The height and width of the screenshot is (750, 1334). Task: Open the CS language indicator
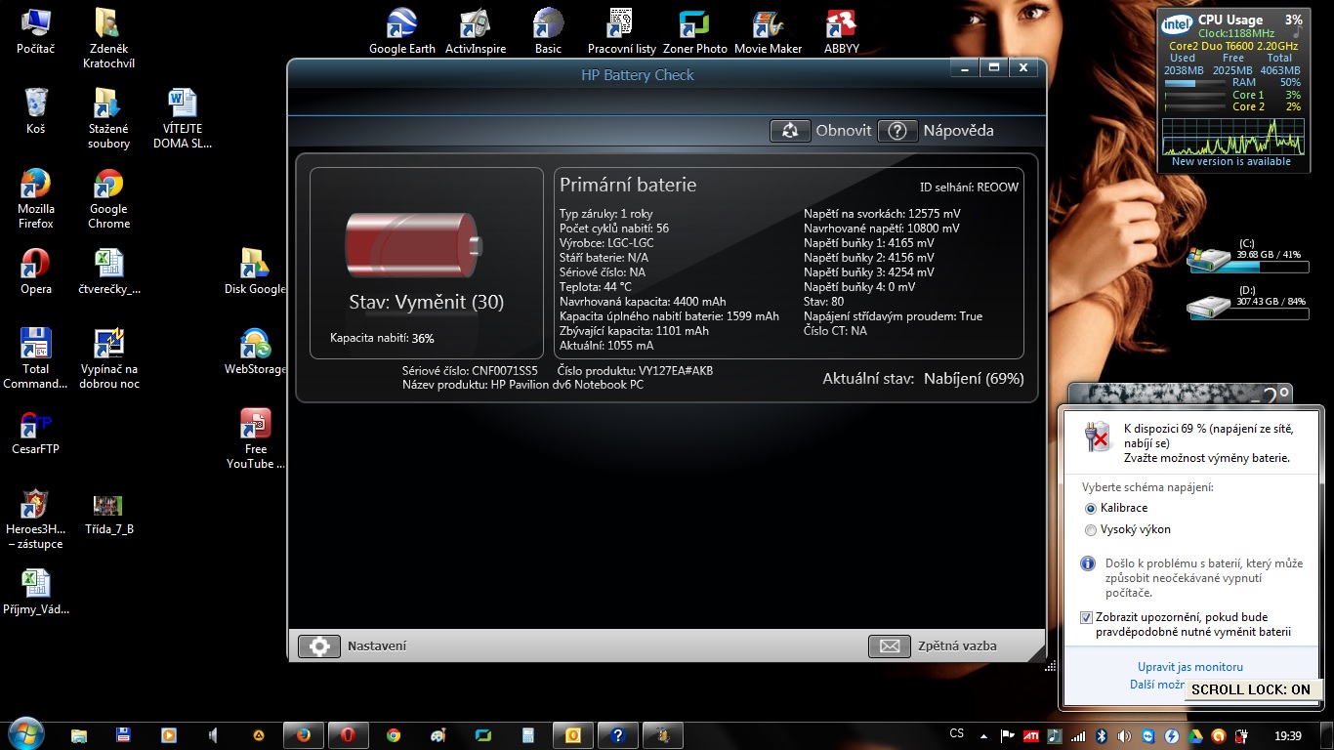coord(957,734)
